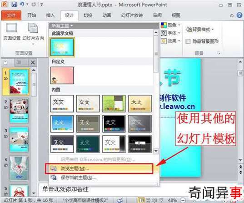Click the spell check status bar icon
This screenshot has height=203, width=244.
click(x=120, y=200)
